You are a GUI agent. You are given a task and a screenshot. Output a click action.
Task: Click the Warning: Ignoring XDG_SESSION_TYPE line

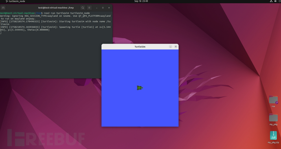click(x=55, y=18)
